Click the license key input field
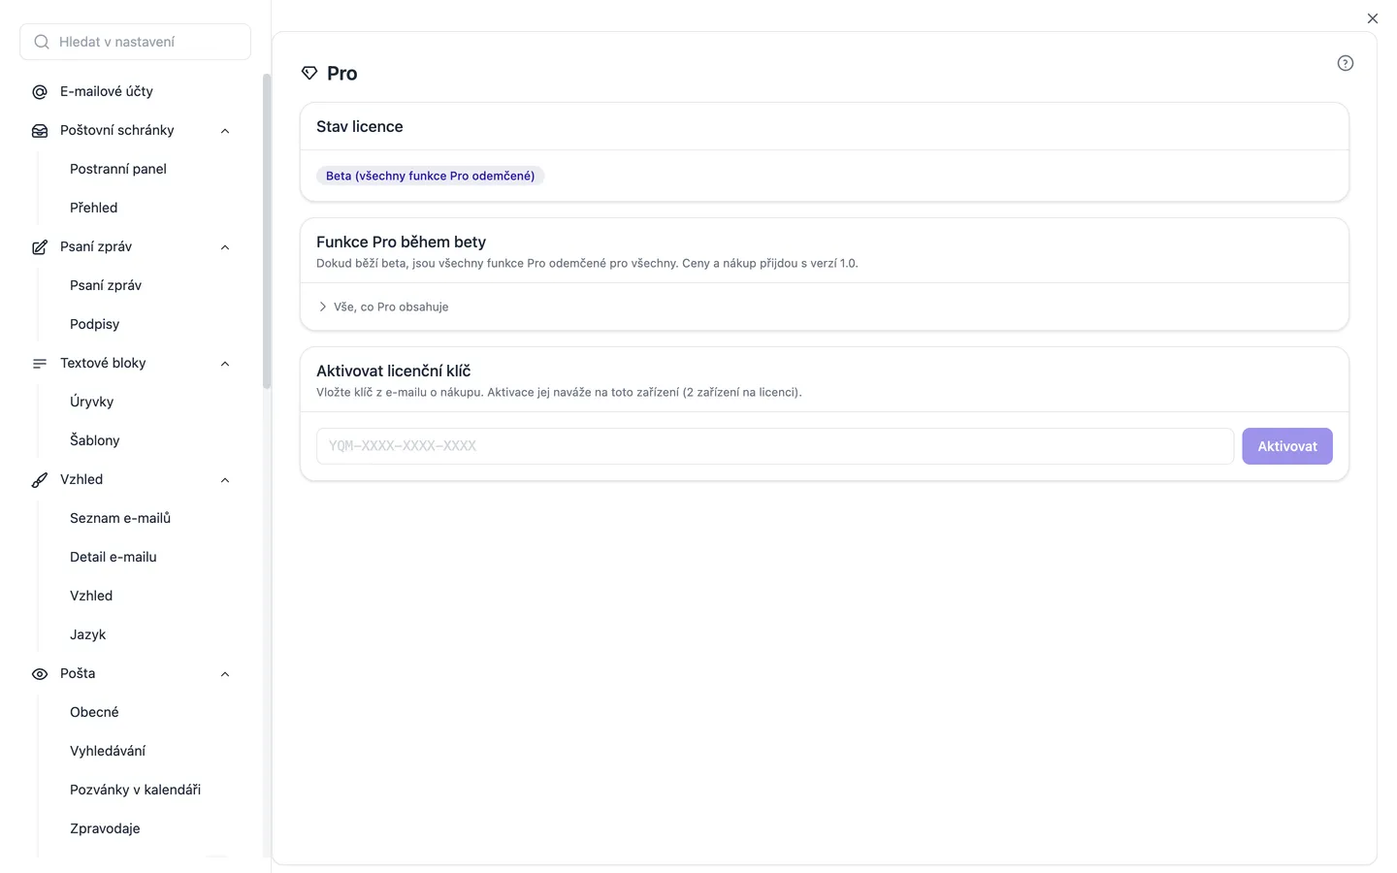Screen dimensions: 1397x873 pos(775,446)
